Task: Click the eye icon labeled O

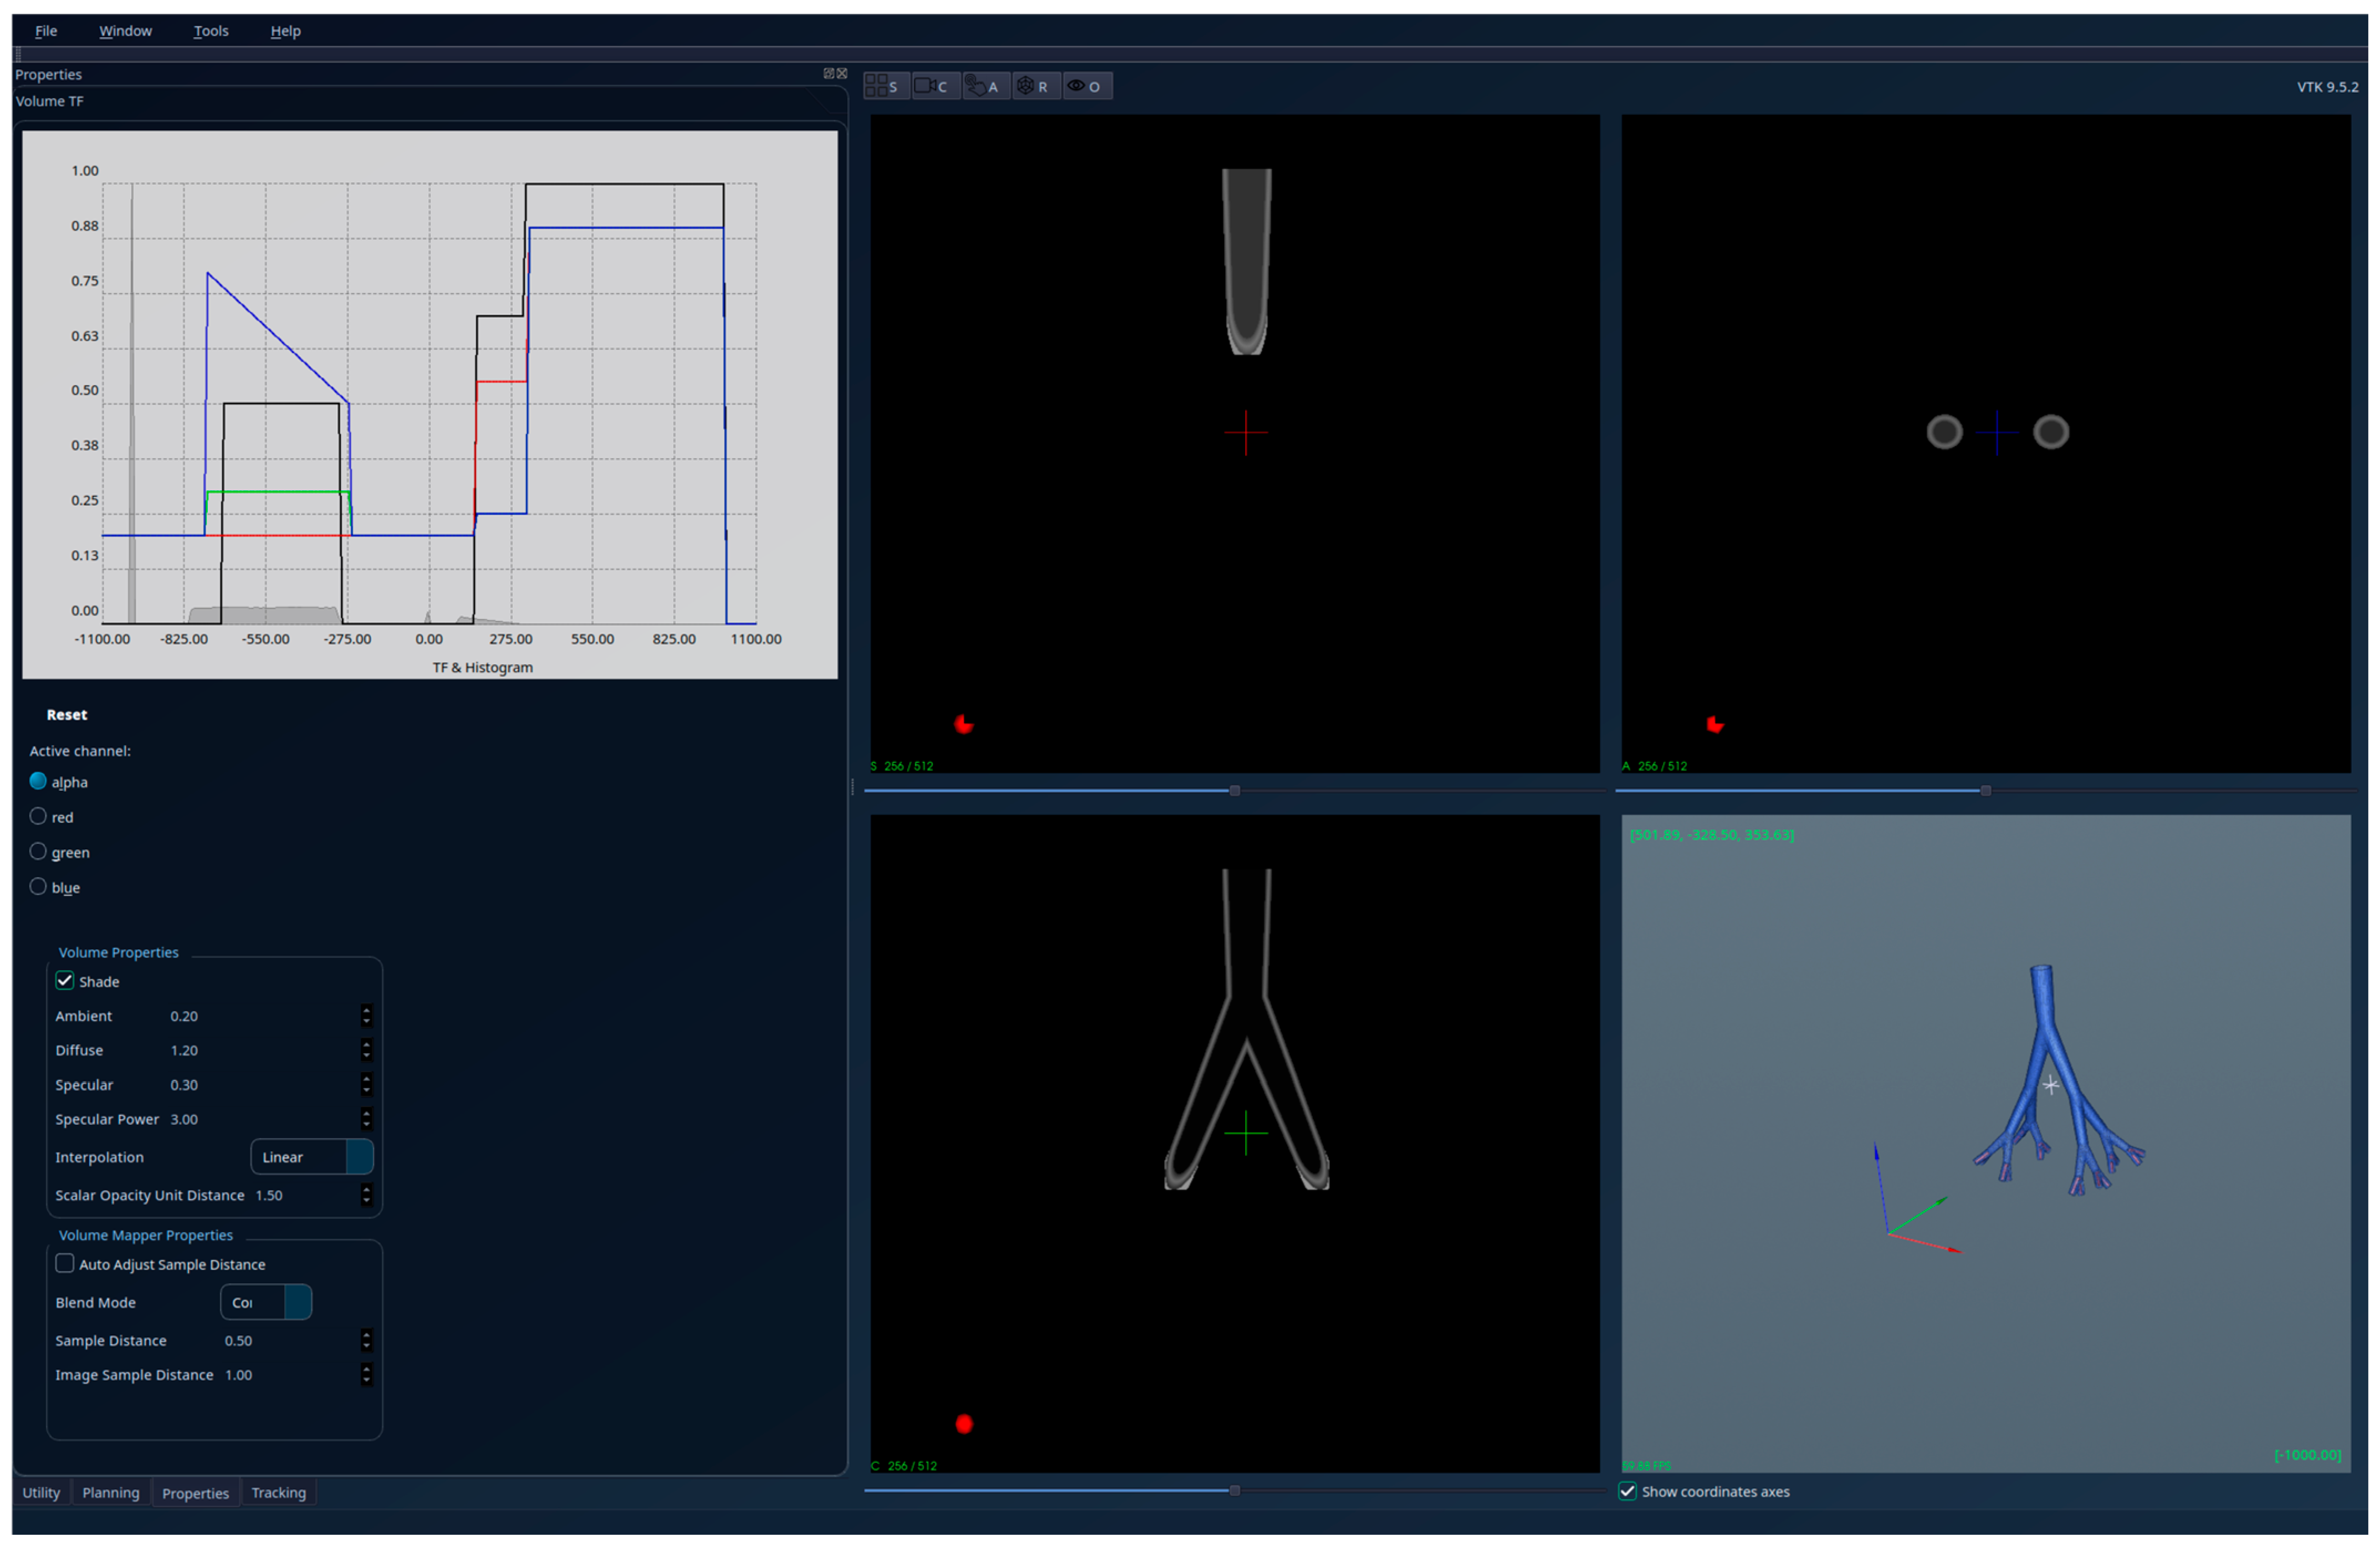Action: coord(1085,86)
